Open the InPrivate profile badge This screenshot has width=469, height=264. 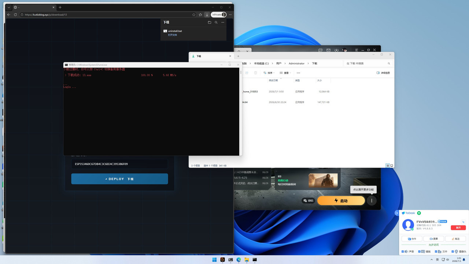coord(219,15)
